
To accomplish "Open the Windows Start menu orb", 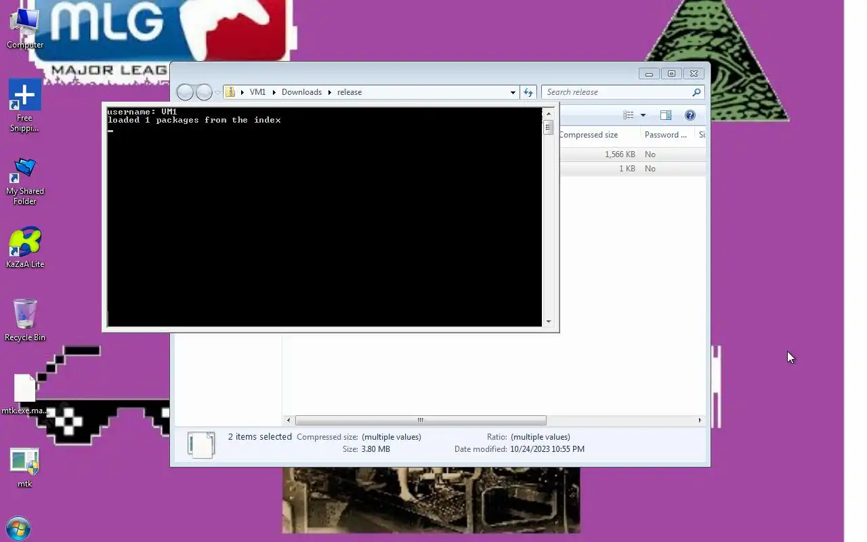I will [x=18, y=528].
